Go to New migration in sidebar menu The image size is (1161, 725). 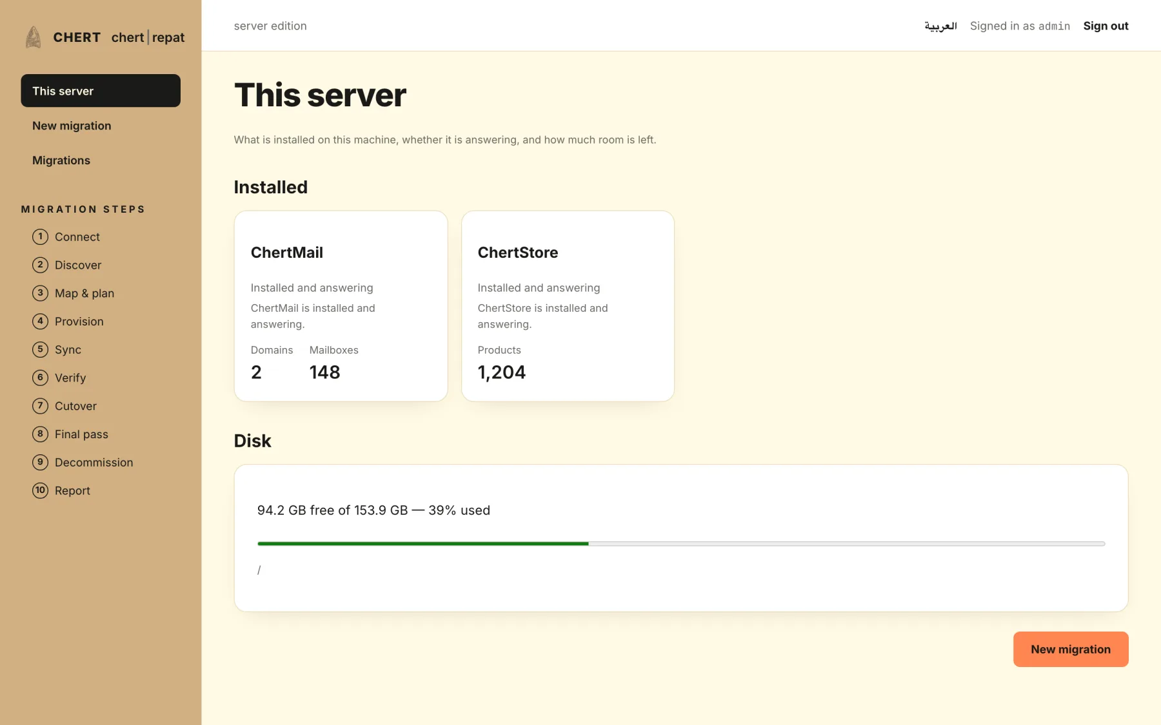point(101,126)
